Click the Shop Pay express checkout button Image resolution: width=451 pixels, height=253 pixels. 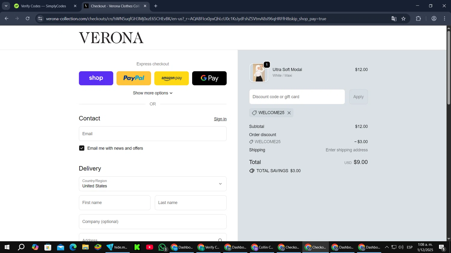coord(96,78)
